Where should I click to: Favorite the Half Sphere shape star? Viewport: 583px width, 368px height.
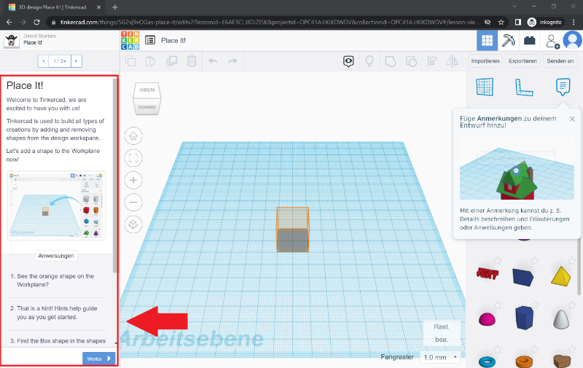pos(498,305)
